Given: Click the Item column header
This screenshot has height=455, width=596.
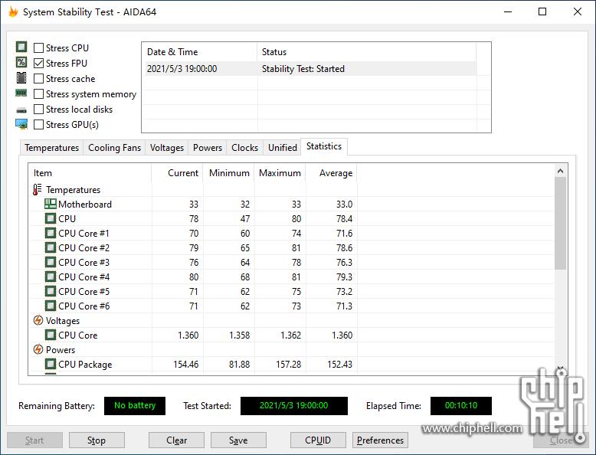Looking at the screenshot, I should 90,173.
